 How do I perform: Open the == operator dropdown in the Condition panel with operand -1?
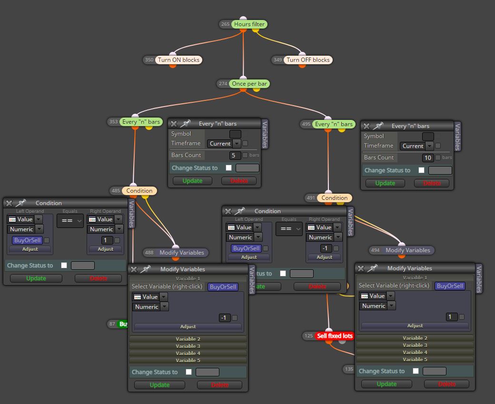coord(289,228)
